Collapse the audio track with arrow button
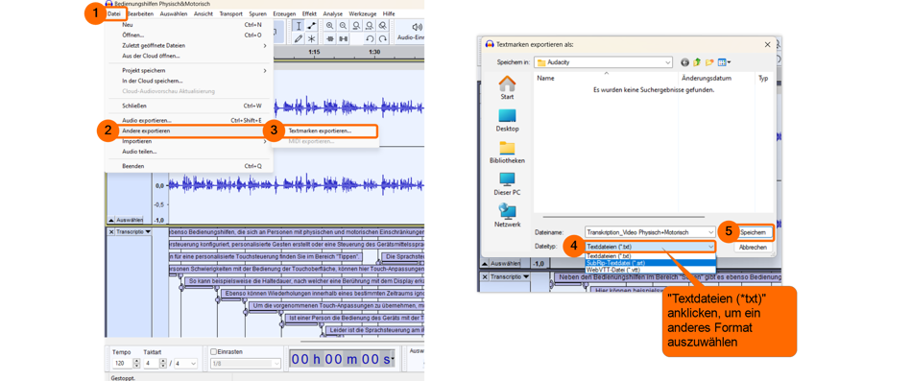The height and width of the screenshot is (381, 911). (110, 220)
